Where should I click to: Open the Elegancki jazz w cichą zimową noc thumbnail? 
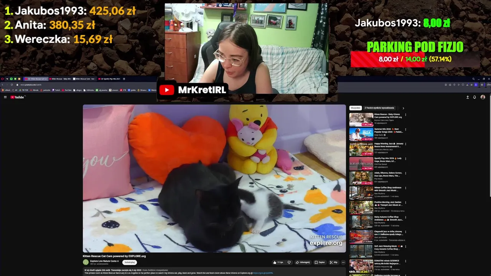tap(361, 237)
